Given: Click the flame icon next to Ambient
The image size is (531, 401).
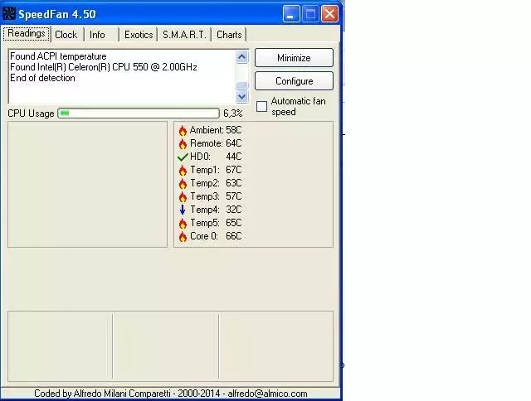Looking at the screenshot, I should [183, 131].
